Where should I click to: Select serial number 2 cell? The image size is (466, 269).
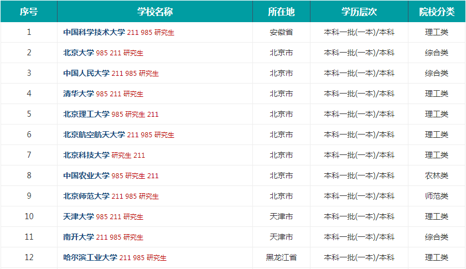[x=29, y=53]
